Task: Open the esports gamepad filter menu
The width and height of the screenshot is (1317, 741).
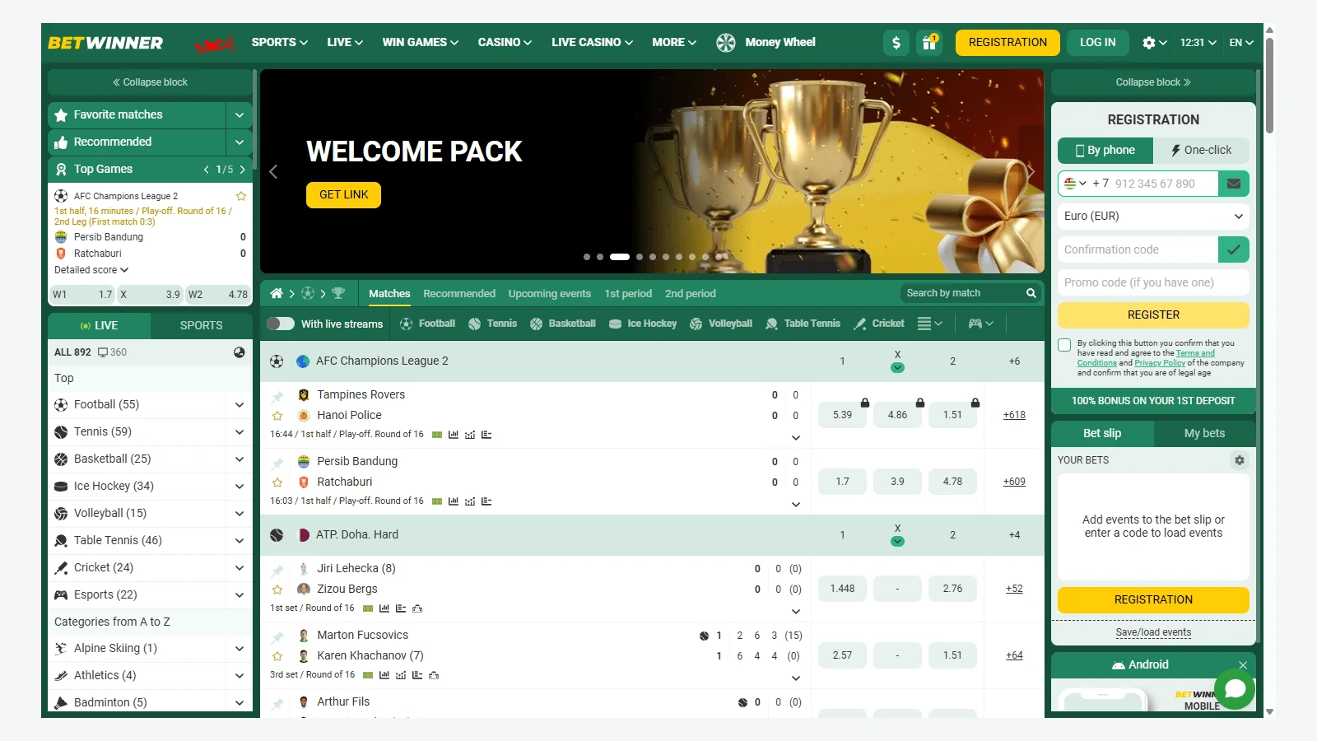Action: (x=980, y=324)
